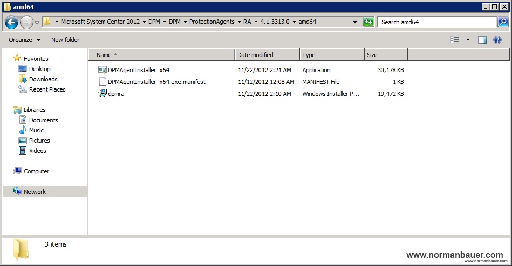
Task: Sort files by the Name column header
Action: tap(162, 55)
